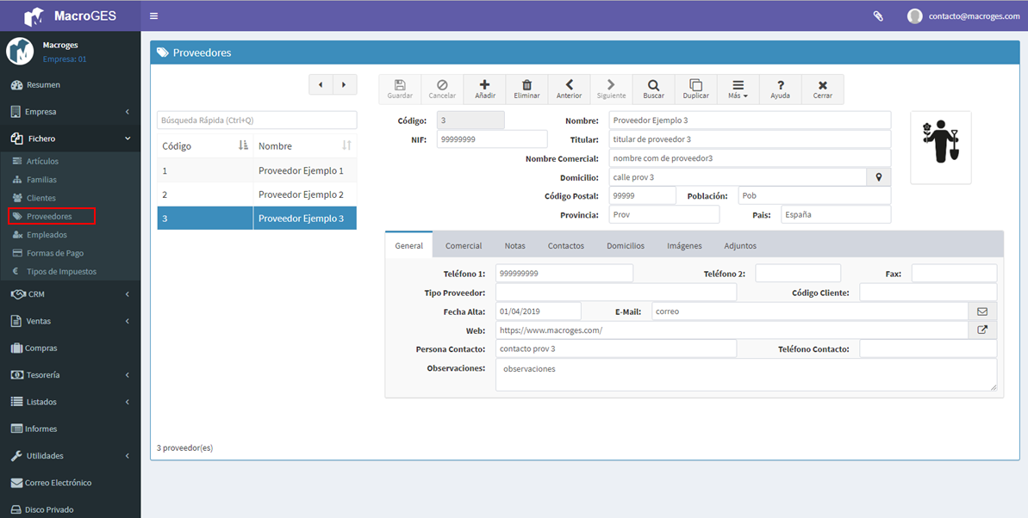The width and height of the screenshot is (1028, 518).
Task: Click the supplier gardener picture thumbnail
Action: click(940, 147)
